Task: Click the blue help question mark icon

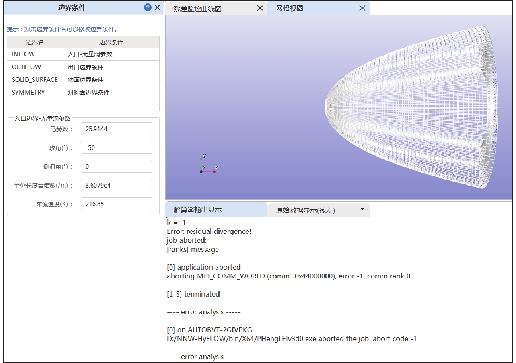Action: point(148,7)
